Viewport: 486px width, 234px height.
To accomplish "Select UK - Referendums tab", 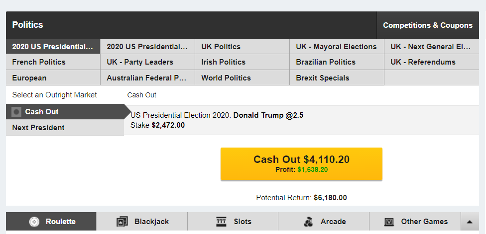I will [423, 62].
